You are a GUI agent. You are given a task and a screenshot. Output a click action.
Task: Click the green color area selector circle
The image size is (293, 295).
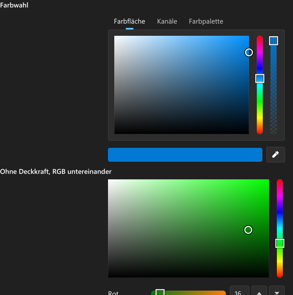pyautogui.click(x=248, y=230)
